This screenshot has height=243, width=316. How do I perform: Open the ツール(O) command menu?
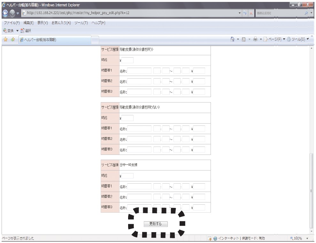click(x=298, y=39)
